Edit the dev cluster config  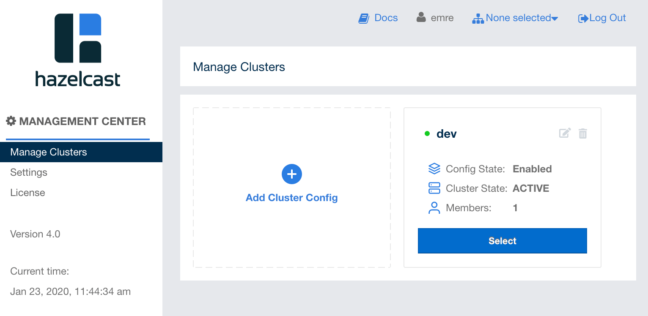(x=565, y=133)
